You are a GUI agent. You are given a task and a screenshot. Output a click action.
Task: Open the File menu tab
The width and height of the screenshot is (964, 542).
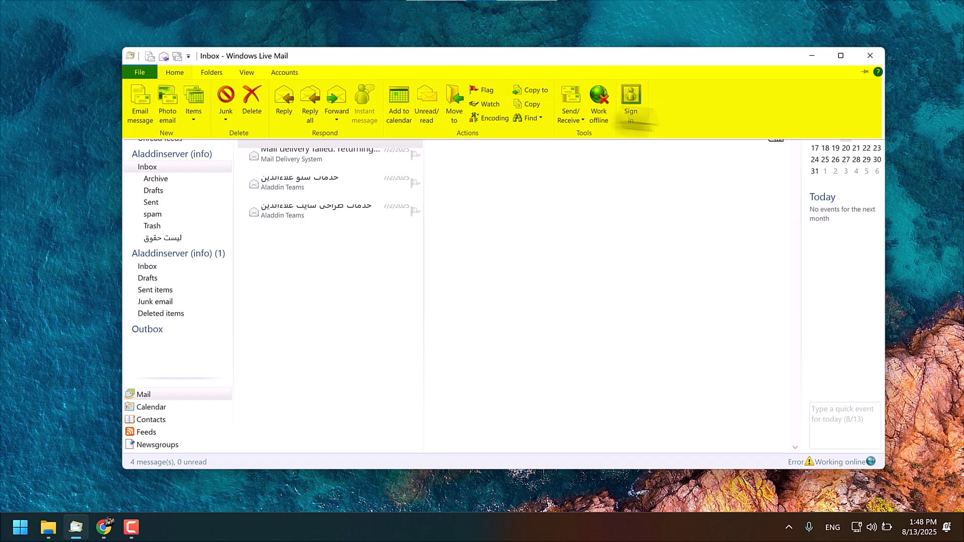click(140, 72)
